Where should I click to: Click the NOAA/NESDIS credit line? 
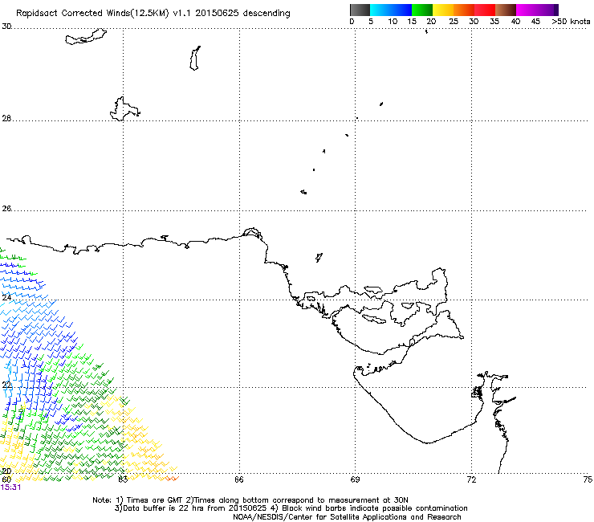(x=347, y=517)
